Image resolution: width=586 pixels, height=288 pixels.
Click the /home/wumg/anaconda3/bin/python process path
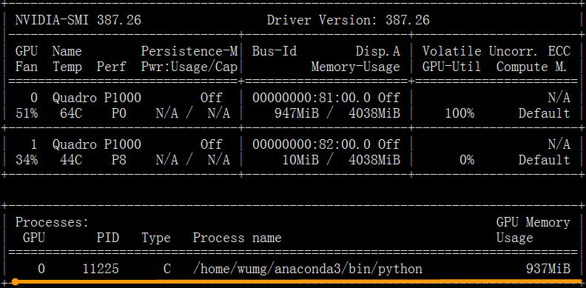tap(308, 269)
